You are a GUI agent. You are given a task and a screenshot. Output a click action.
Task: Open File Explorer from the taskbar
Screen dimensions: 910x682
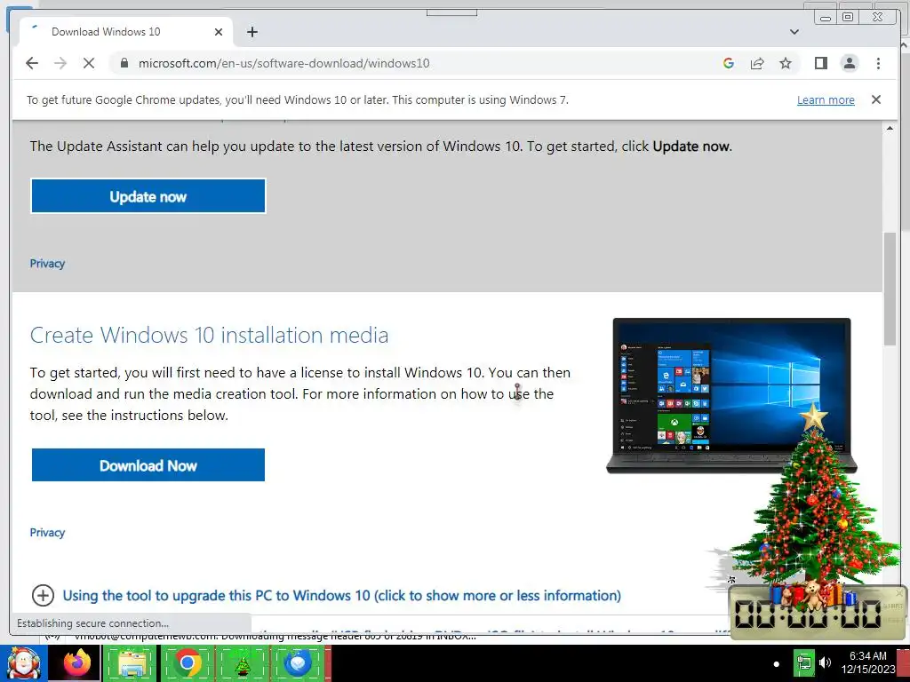132,663
